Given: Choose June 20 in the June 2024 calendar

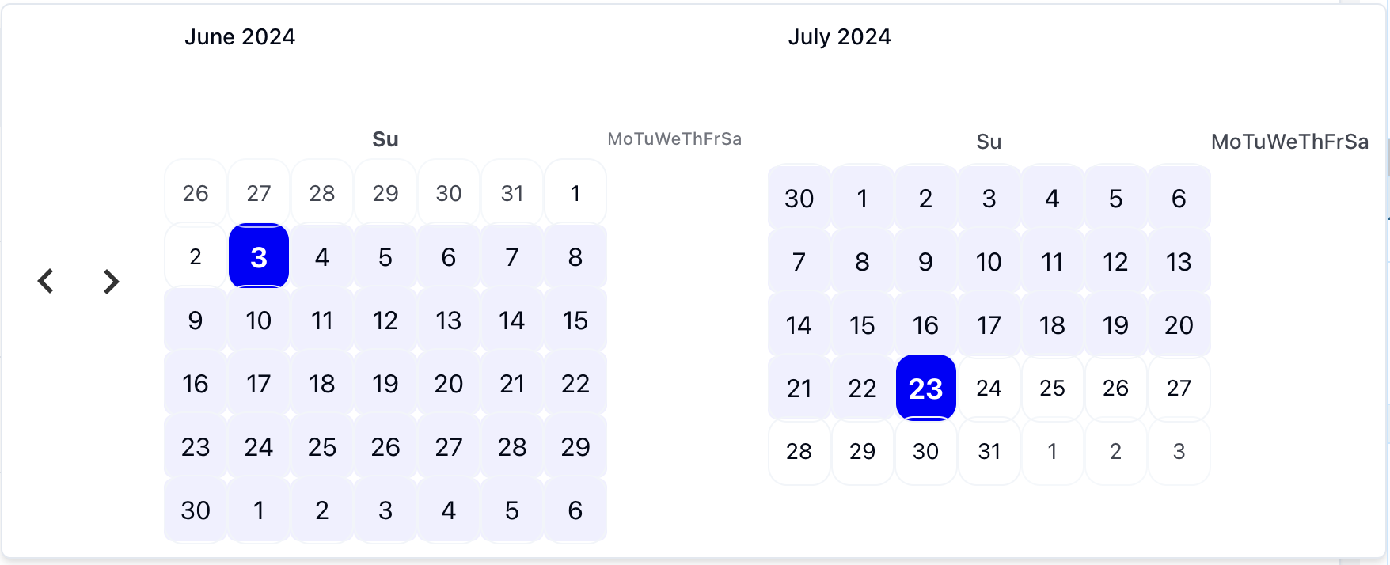Looking at the screenshot, I should click(449, 384).
